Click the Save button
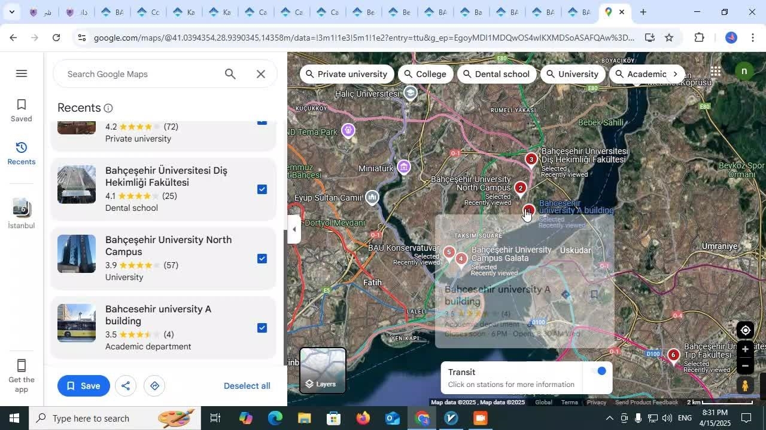This screenshot has height=430, width=766. [84, 386]
